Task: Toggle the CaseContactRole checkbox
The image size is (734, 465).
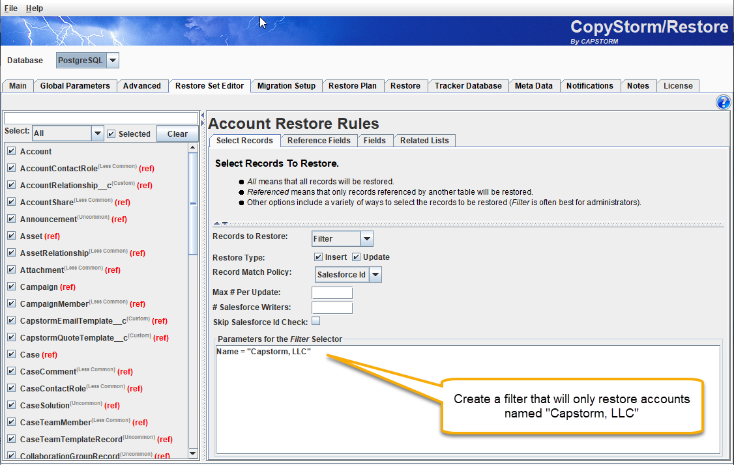Action: [12, 387]
